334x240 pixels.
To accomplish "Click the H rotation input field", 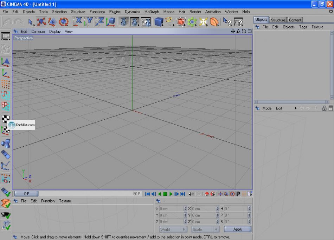I will click(236, 209).
